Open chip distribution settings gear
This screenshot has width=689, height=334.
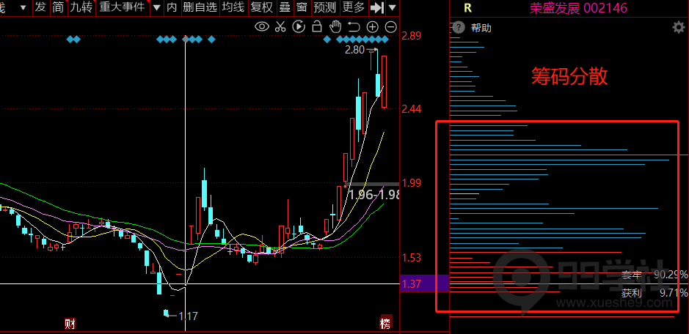tap(678, 28)
